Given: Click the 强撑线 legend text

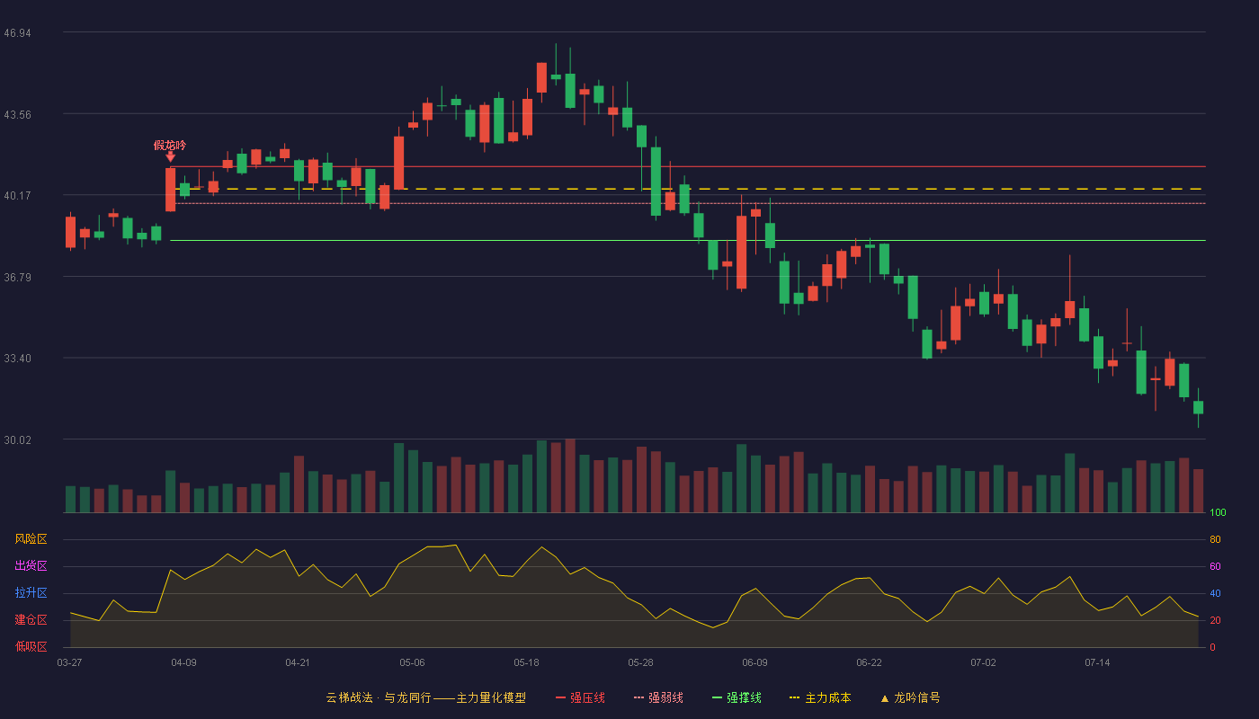Looking at the screenshot, I should click(745, 697).
